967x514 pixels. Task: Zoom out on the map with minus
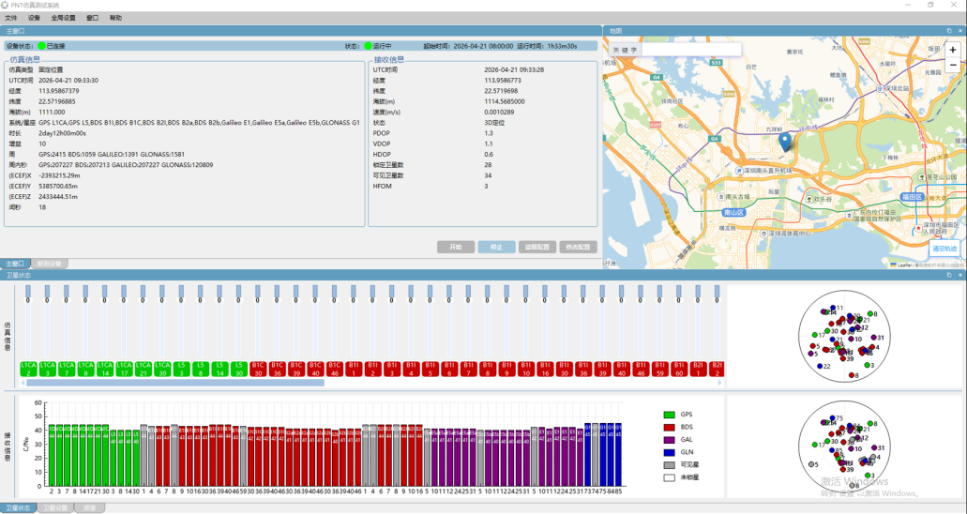(x=953, y=65)
